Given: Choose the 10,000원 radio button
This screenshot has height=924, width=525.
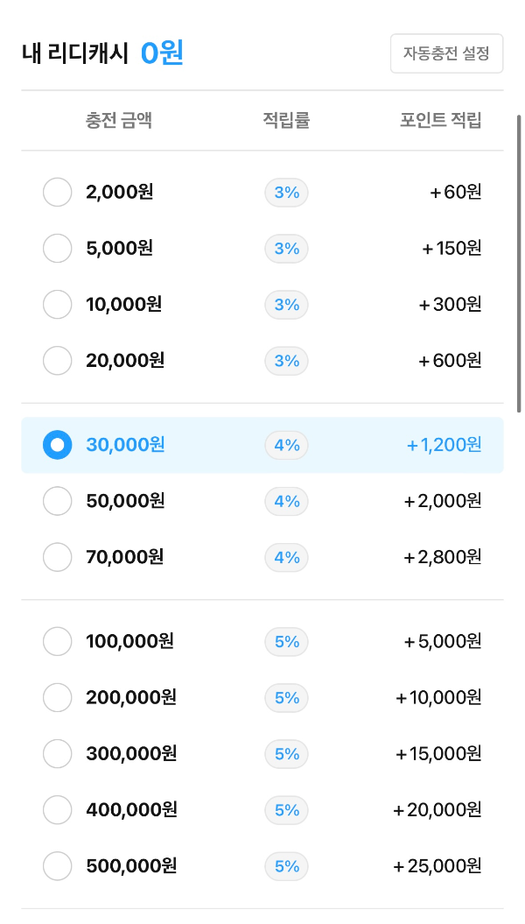Looking at the screenshot, I should click(58, 305).
